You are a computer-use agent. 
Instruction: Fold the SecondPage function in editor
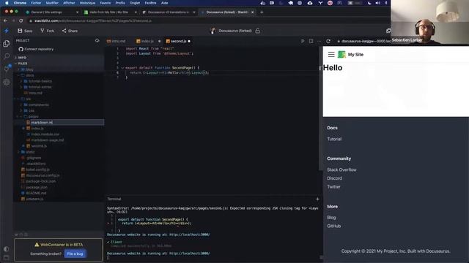tap(122, 68)
